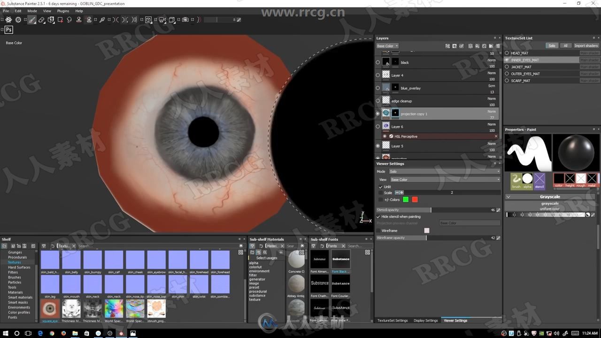The image size is (601, 338).
Task: Select the Projection tool
Action: [51, 20]
